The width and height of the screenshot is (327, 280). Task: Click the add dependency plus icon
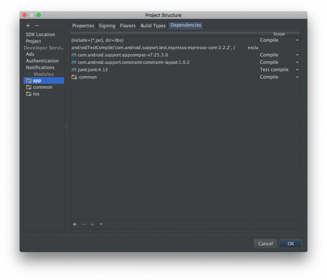click(75, 224)
